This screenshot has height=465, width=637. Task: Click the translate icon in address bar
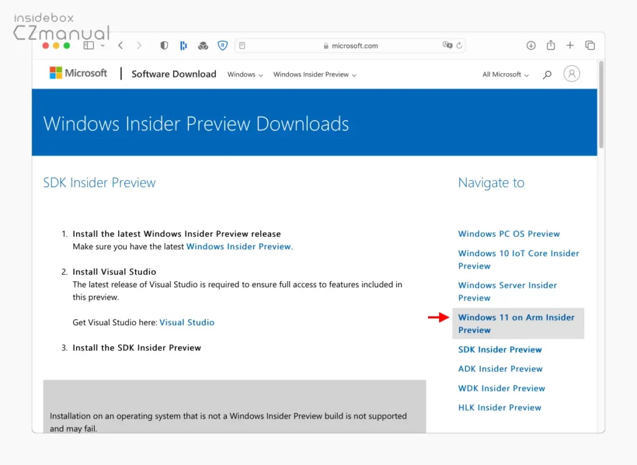447,45
